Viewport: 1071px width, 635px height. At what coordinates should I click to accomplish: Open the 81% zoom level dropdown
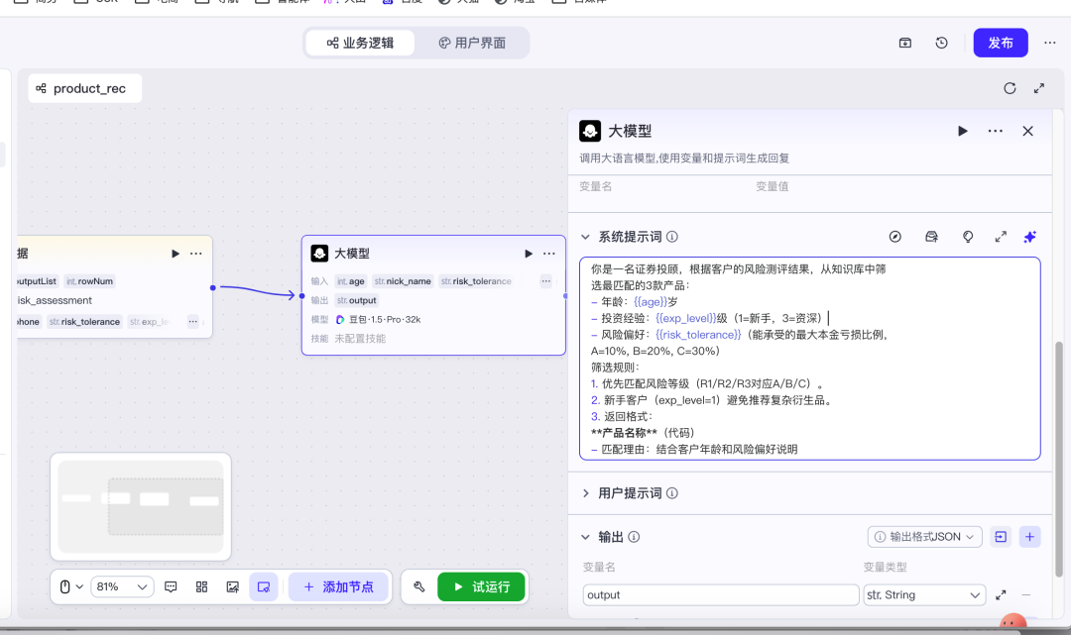(122, 586)
